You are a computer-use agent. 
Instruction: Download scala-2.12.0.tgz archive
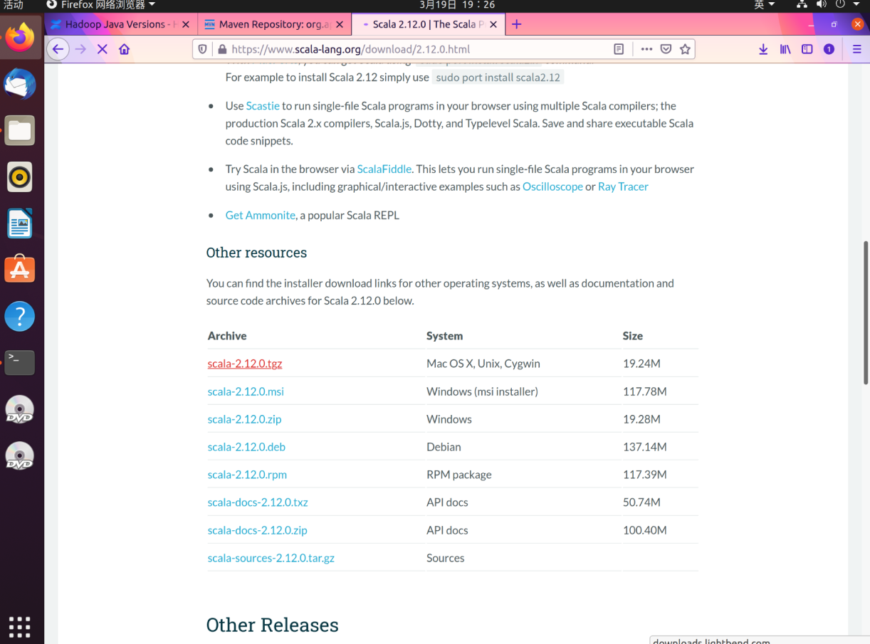245,364
